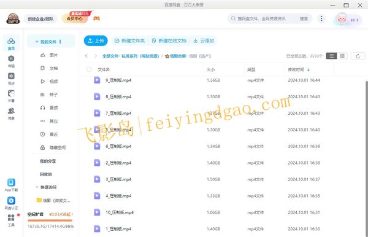Image resolution: width=368 pixels, height=237 pixels.
Task: Switch to grid view
Action: [x=342, y=56]
